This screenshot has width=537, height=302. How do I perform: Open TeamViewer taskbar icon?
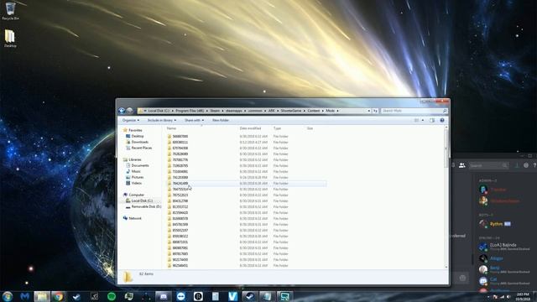pos(181,296)
